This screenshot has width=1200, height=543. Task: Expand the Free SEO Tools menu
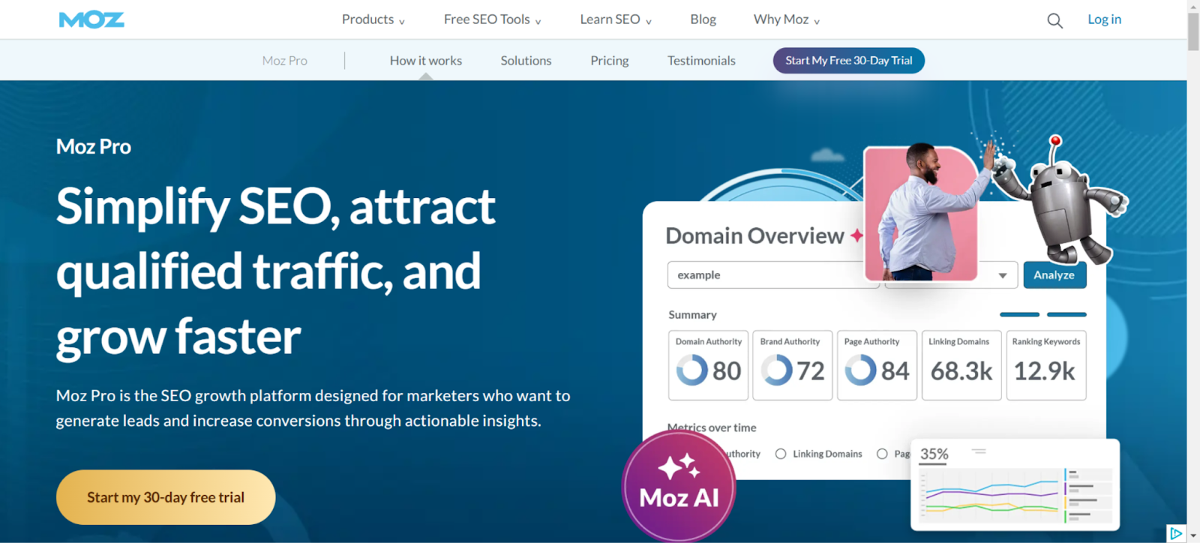[x=493, y=19]
